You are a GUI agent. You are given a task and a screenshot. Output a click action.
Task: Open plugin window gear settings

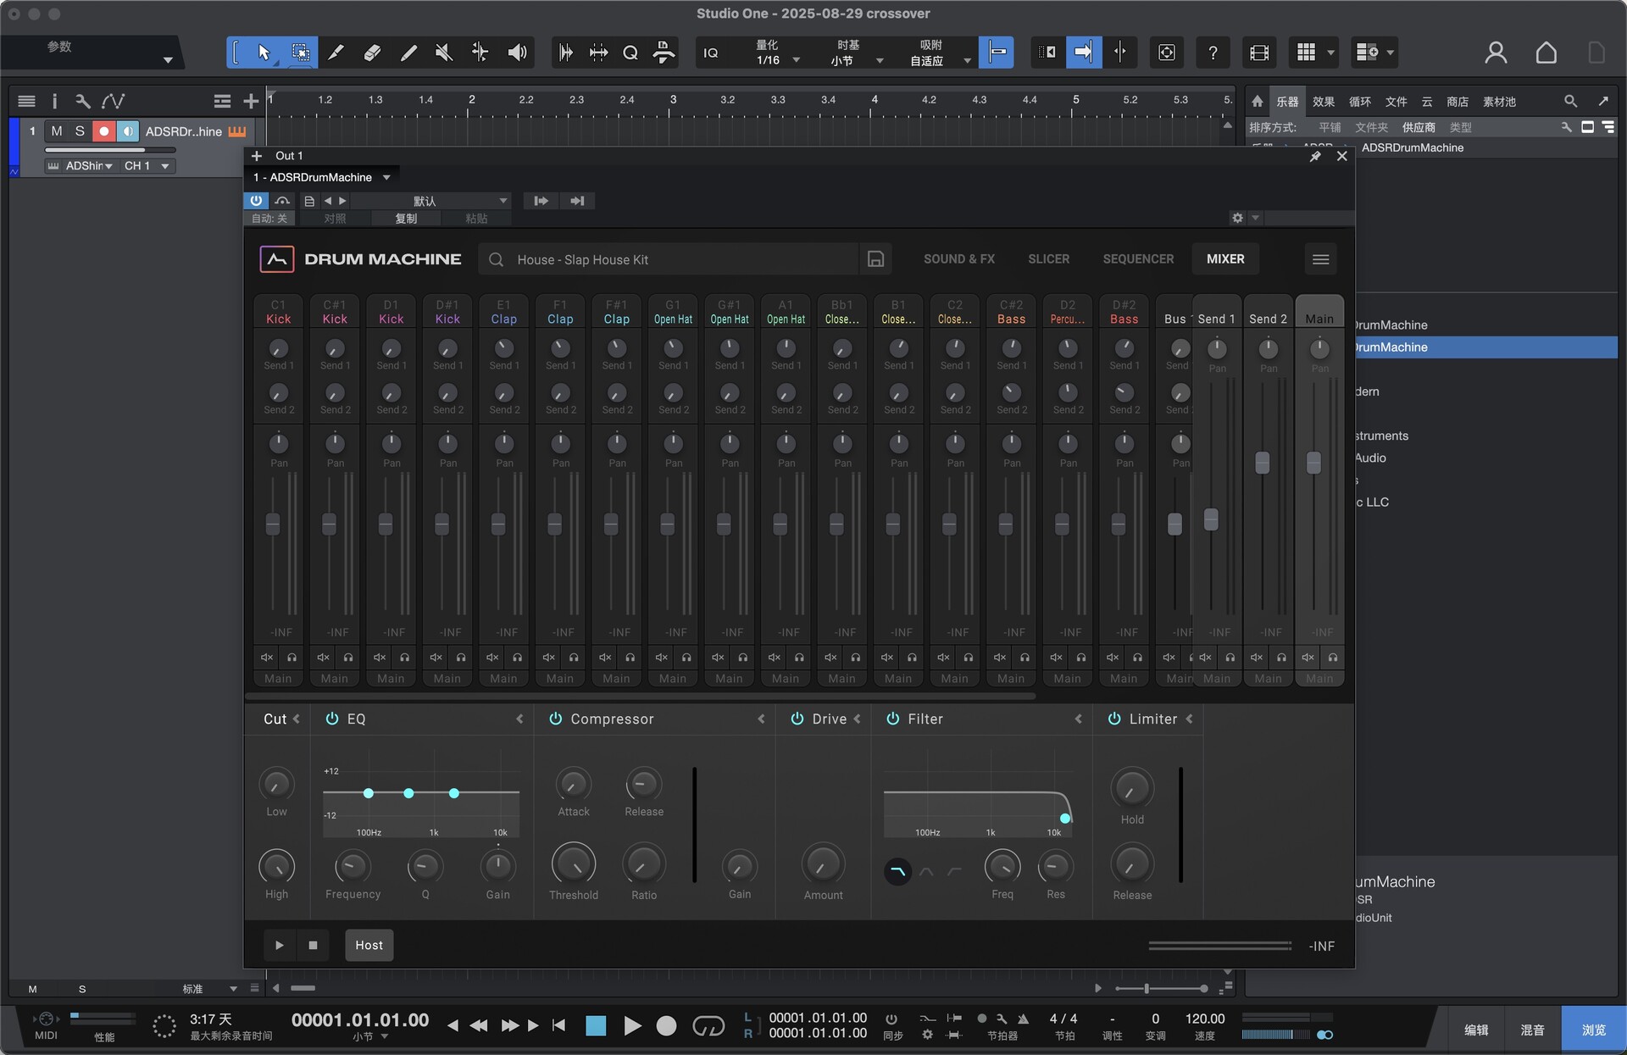point(1237,218)
